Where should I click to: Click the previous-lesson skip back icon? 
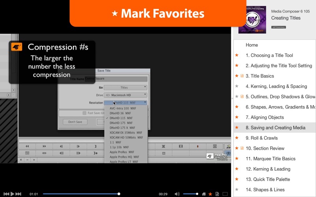6,194
